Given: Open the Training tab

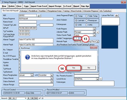Looking at the screenshot, I should pyautogui.click(x=66, y=11).
